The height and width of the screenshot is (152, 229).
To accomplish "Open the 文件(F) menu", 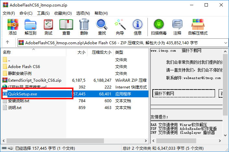I will point(9,13).
